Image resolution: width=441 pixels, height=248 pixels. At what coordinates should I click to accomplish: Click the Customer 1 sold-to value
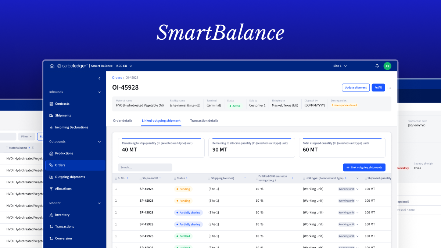click(x=257, y=105)
